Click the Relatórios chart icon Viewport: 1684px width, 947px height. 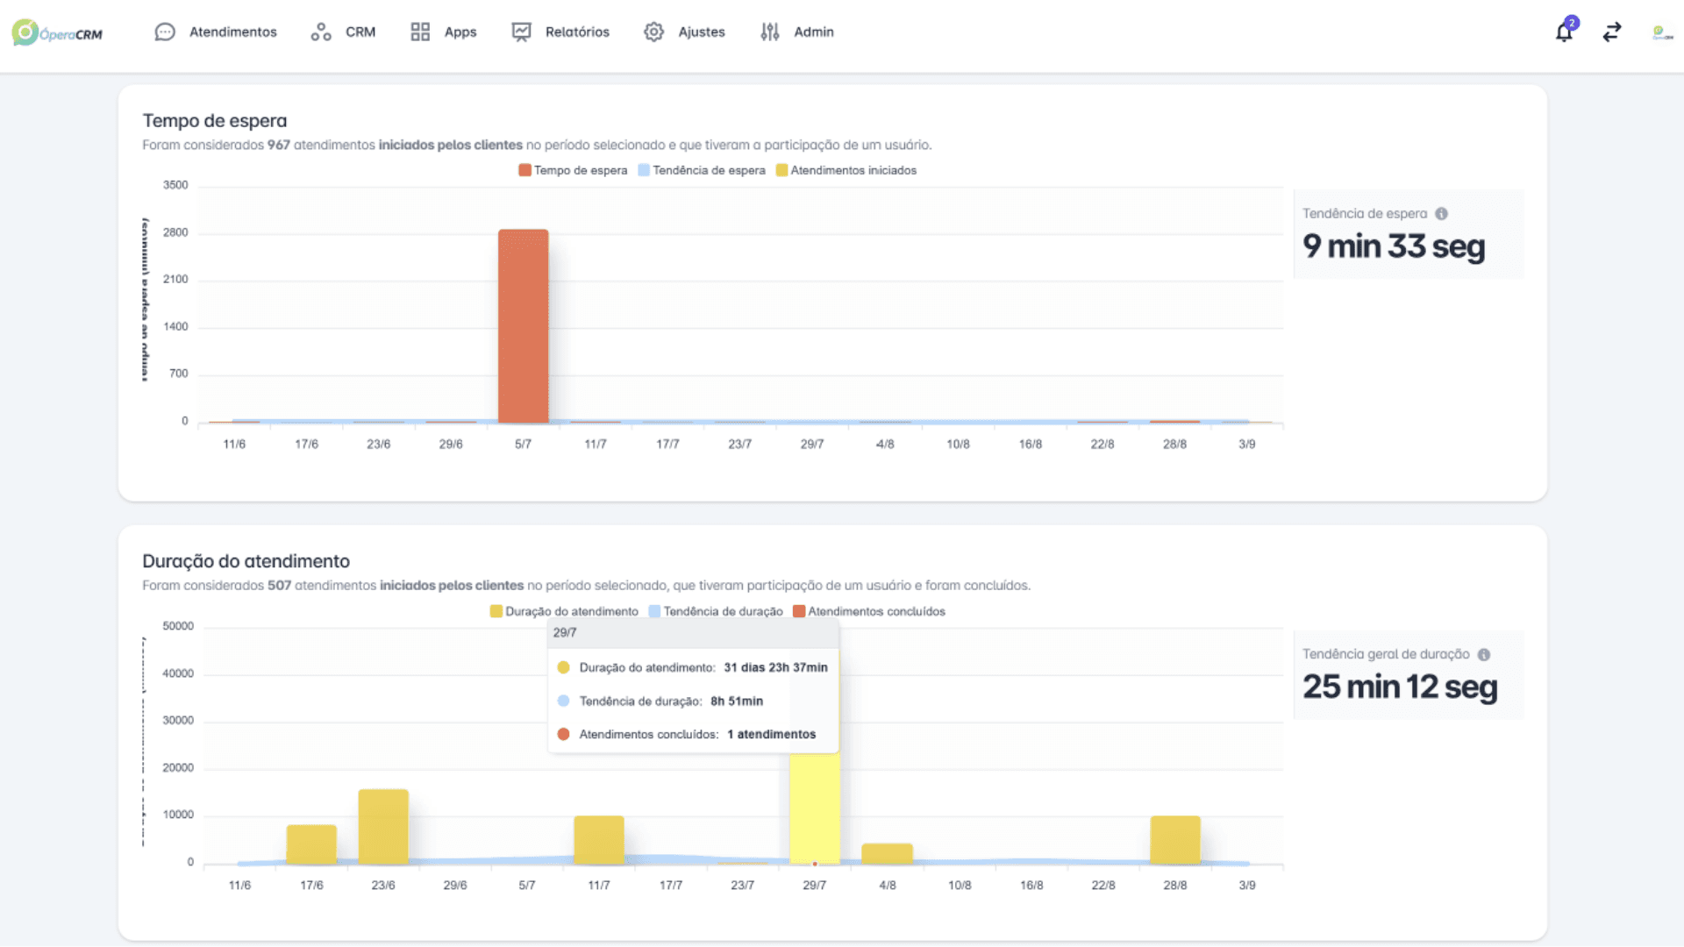coord(522,32)
